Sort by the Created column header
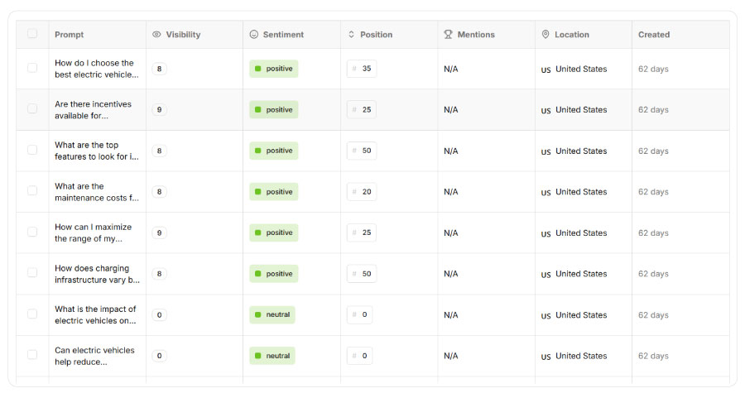 (x=654, y=35)
